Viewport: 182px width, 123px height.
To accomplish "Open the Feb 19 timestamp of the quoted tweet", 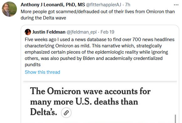I will [x=107, y=32].
